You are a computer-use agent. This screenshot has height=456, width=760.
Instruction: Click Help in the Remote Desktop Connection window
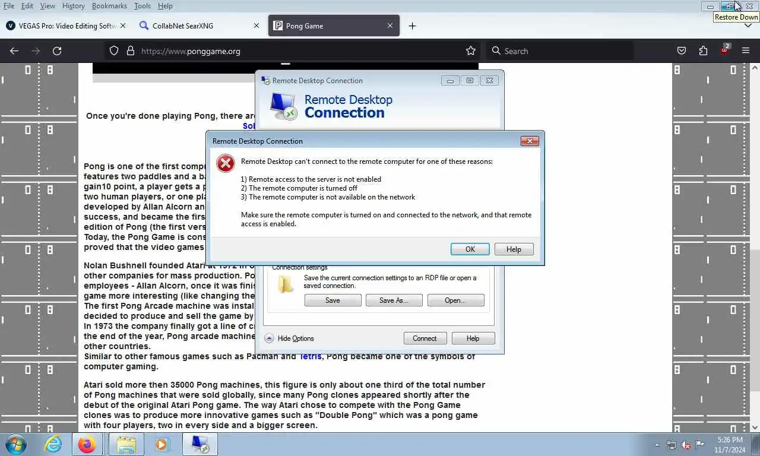click(473, 338)
